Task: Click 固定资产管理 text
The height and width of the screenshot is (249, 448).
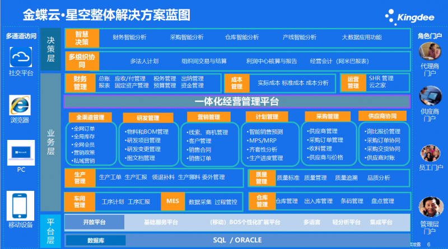Action: [x=132, y=86]
